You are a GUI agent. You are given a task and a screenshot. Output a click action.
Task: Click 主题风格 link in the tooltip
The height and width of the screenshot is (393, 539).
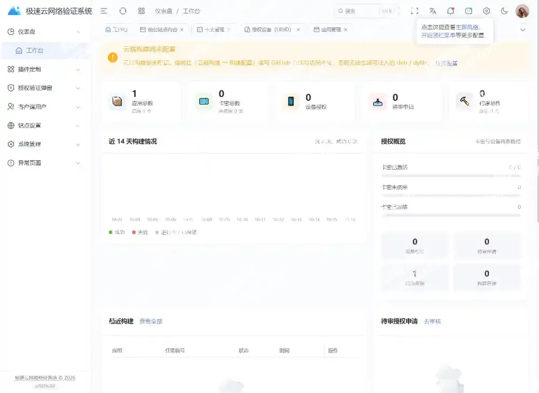467,27
